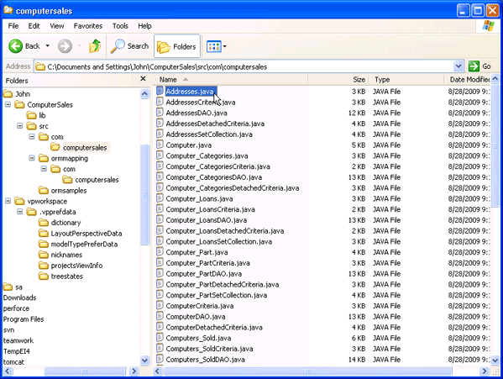Select the modelTypePreferData folder icon
The width and height of the screenshot is (503, 379).
(44, 244)
